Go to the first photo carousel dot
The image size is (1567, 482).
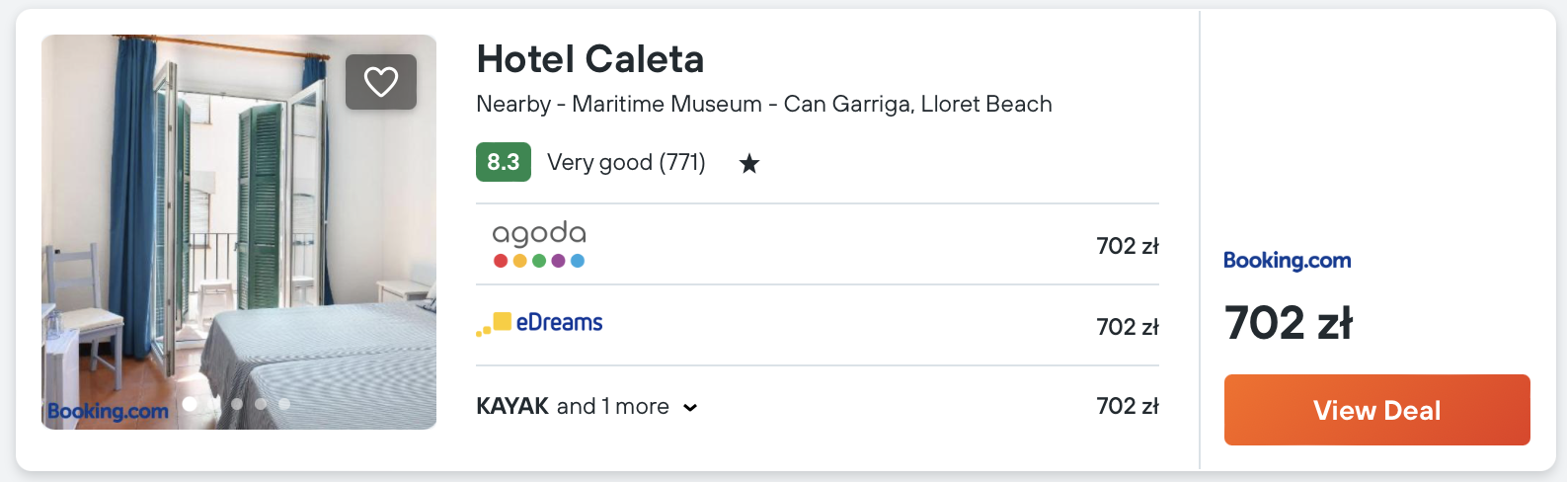[190, 404]
